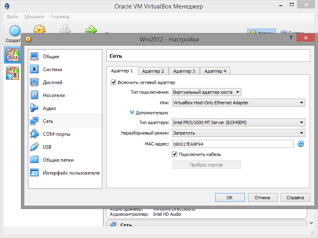Click the Проброс портов button
This screenshot has height=238, width=318.
click(206, 165)
